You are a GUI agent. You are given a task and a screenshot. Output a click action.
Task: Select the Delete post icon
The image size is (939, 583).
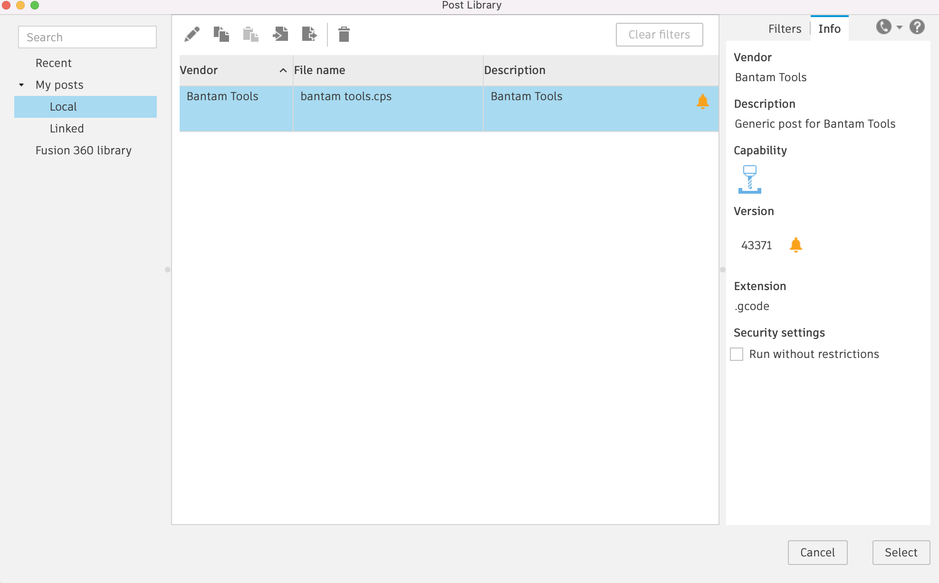click(344, 34)
